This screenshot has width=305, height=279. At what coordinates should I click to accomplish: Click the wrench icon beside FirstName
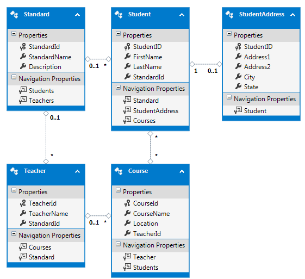tap(127, 57)
